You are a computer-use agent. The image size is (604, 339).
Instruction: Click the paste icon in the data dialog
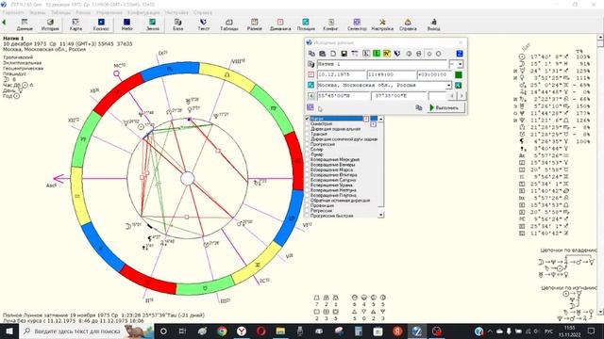coord(323,54)
